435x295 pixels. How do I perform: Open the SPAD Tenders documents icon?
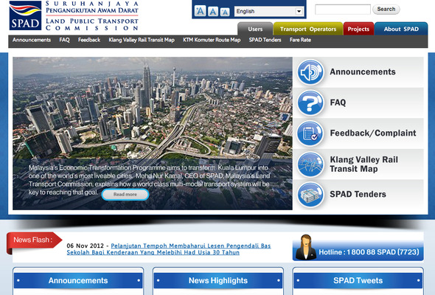tap(310, 195)
